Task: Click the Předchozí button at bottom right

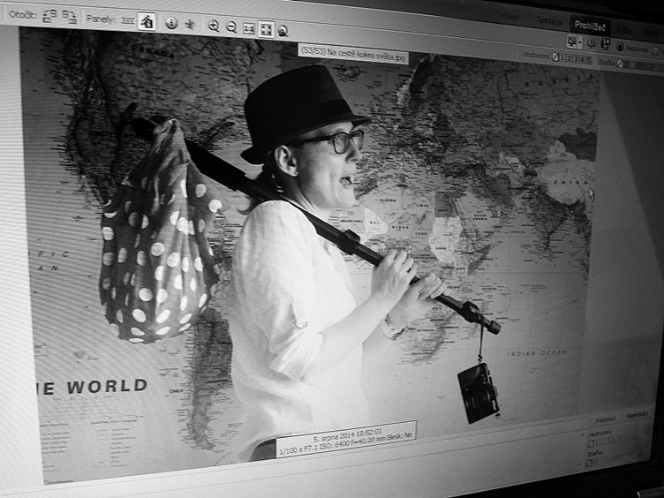Action: click(605, 419)
